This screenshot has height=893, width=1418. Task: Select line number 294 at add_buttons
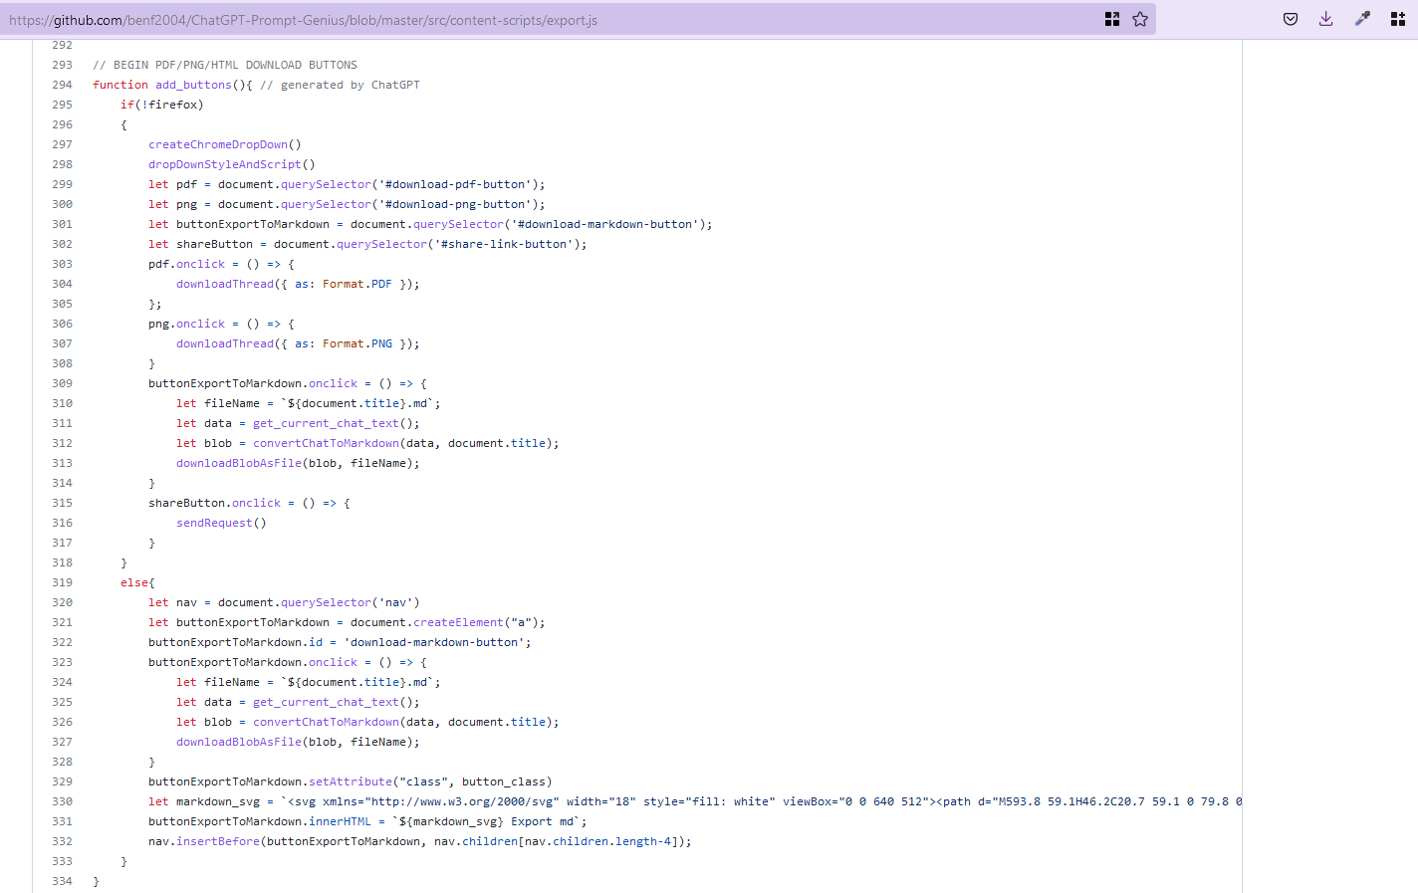click(62, 85)
